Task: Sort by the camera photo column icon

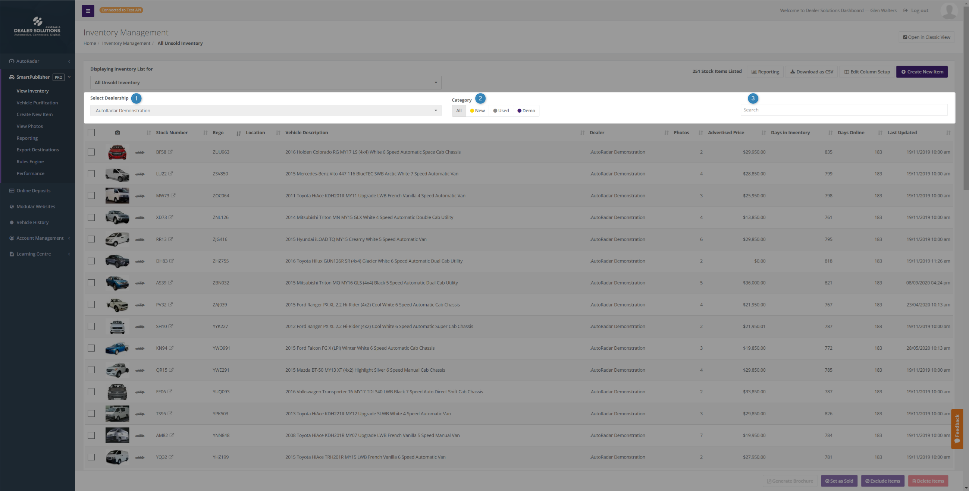Action: [117, 133]
